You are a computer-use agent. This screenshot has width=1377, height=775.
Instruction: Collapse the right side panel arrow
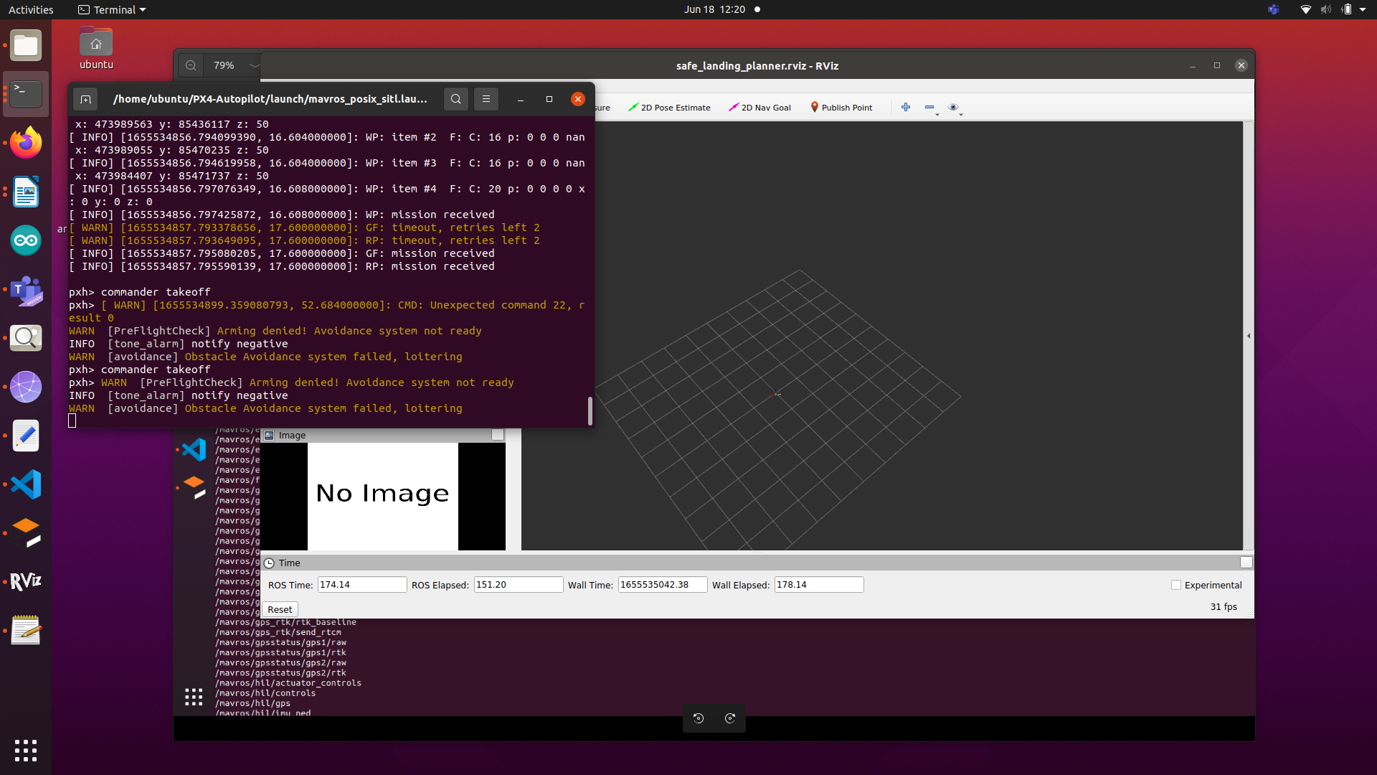click(x=1249, y=336)
